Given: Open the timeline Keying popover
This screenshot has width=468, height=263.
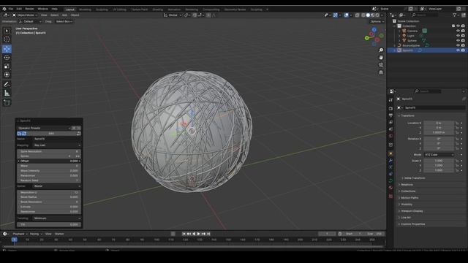Looking at the screenshot, I should (x=36, y=234).
